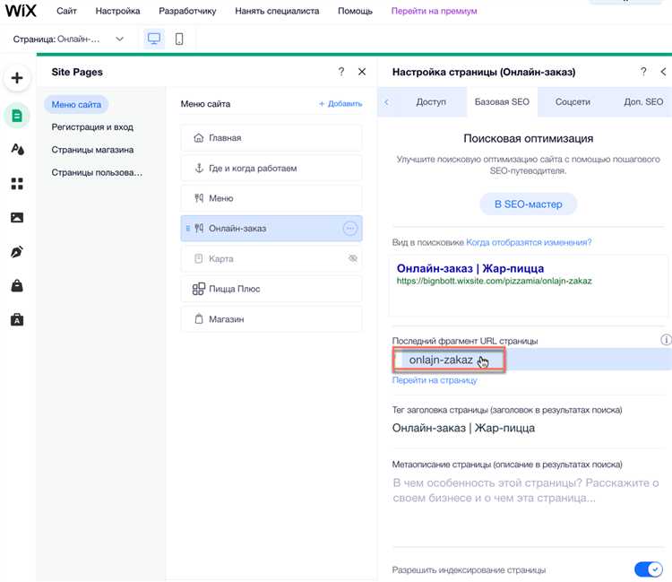Open the Site Design theme icon
Viewport: 672px width, 582px height.
coord(16,149)
